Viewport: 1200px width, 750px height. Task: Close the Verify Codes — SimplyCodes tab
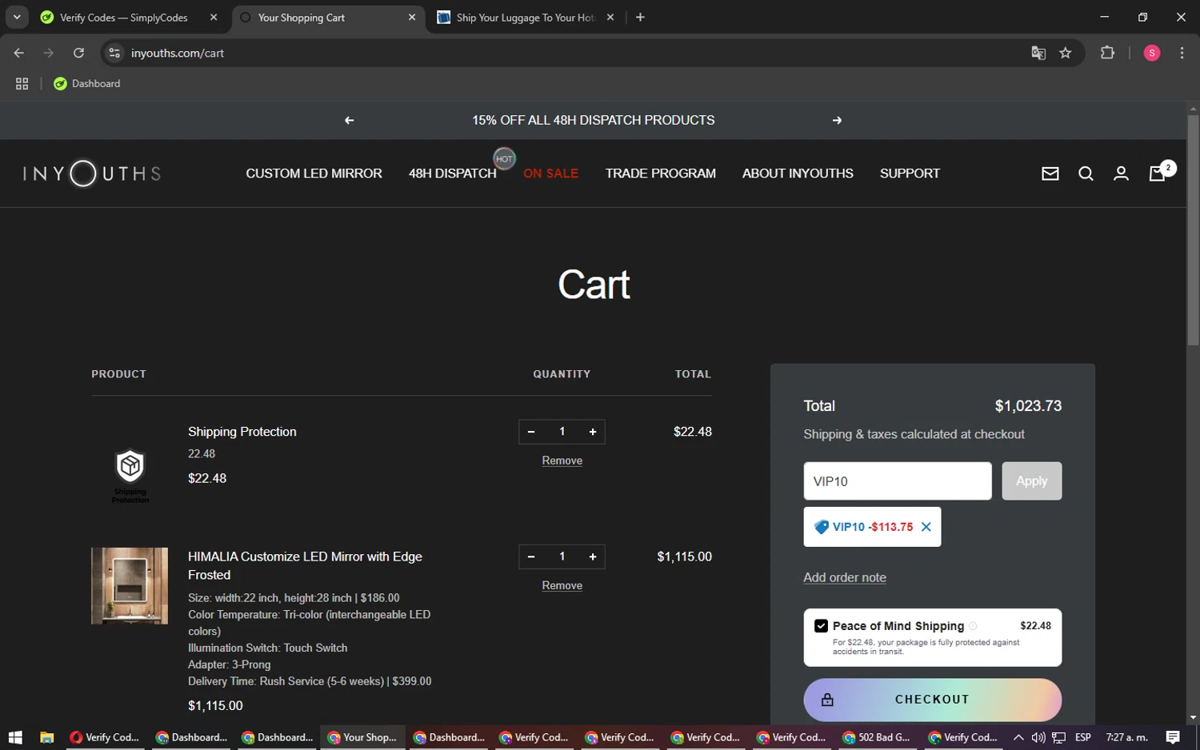(214, 17)
